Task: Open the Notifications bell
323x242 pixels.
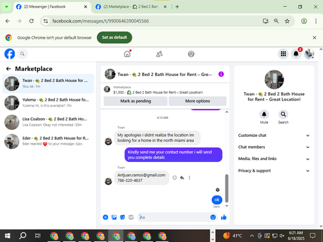Action: pos(296,54)
